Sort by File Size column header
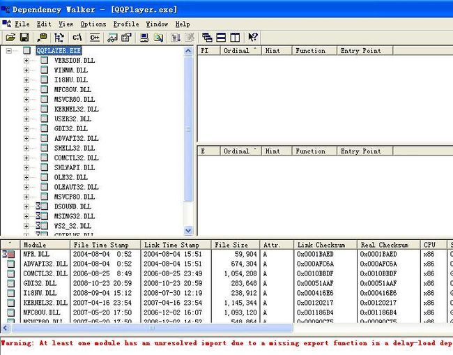 (x=236, y=245)
